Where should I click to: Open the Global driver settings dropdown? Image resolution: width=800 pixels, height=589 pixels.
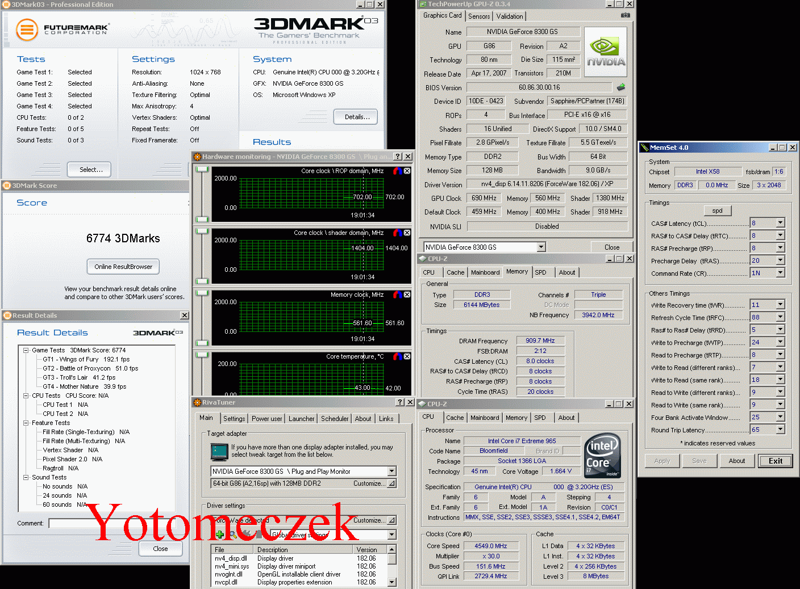pos(392,535)
